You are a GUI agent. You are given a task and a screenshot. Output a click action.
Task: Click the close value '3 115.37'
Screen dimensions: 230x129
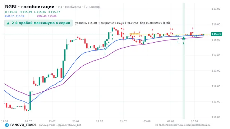click(54, 12)
